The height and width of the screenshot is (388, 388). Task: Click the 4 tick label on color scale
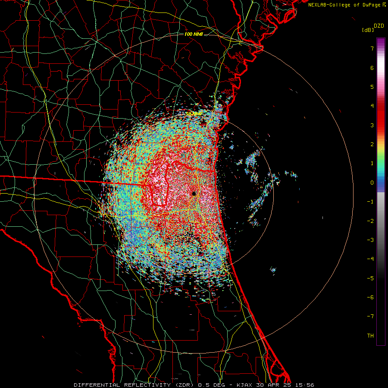point(372,106)
